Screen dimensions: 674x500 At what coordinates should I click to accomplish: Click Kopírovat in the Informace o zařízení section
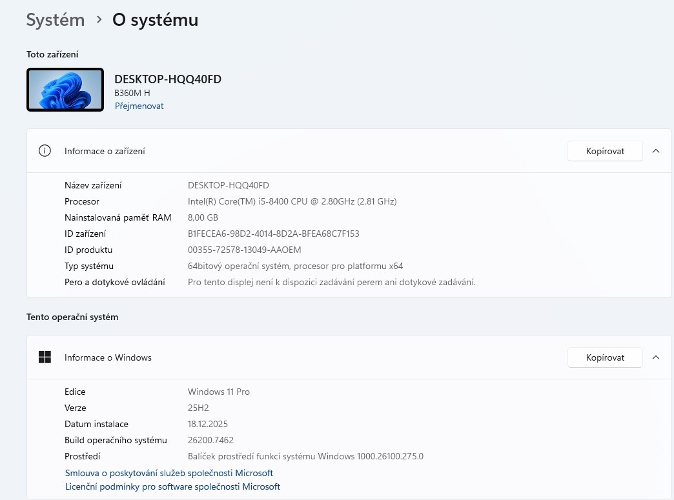pyautogui.click(x=604, y=150)
